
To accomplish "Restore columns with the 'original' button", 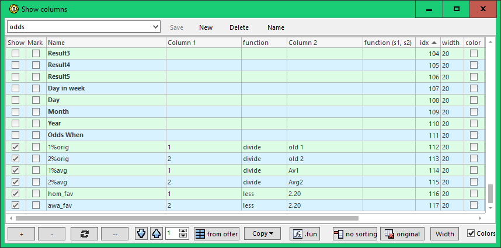I will click(x=402, y=233).
